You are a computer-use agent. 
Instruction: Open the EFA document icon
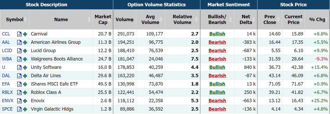coord(19,84)
